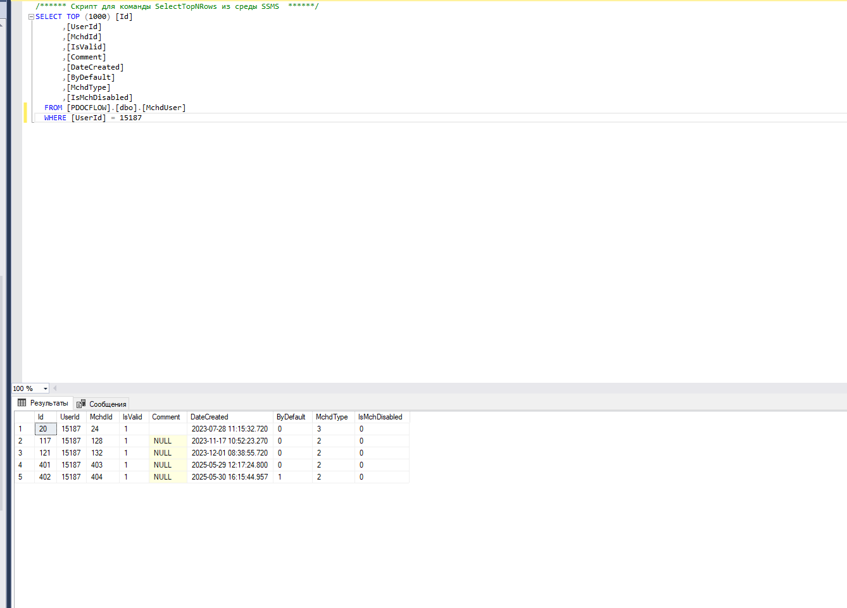Screen dimensions: 847x608
Task: Open the 100 % zoom dropdown
Action: click(46, 388)
